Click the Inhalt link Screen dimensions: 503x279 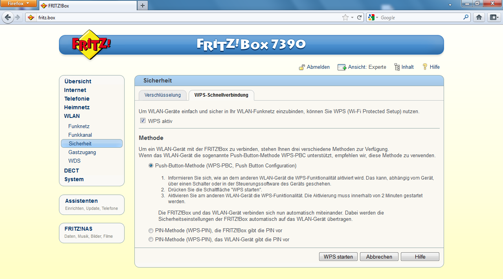(x=408, y=67)
